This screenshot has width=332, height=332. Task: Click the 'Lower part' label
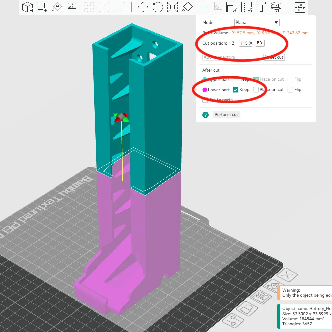[x=219, y=90]
